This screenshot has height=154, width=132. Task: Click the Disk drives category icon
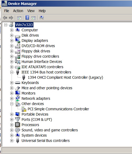(18, 36)
